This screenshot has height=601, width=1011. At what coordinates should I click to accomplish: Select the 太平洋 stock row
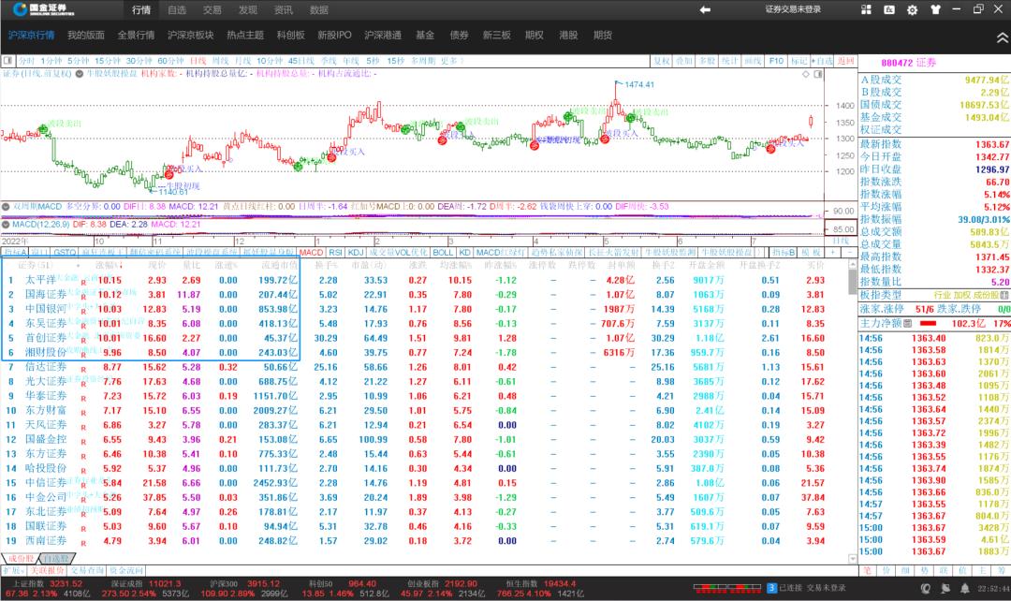41,280
